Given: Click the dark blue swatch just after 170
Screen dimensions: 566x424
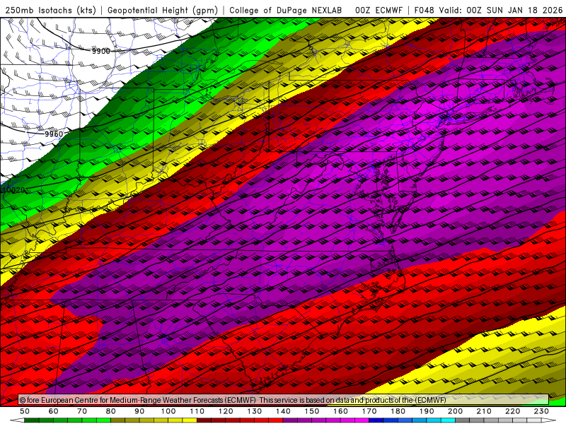Looking at the screenshot, I should coord(376,420).
